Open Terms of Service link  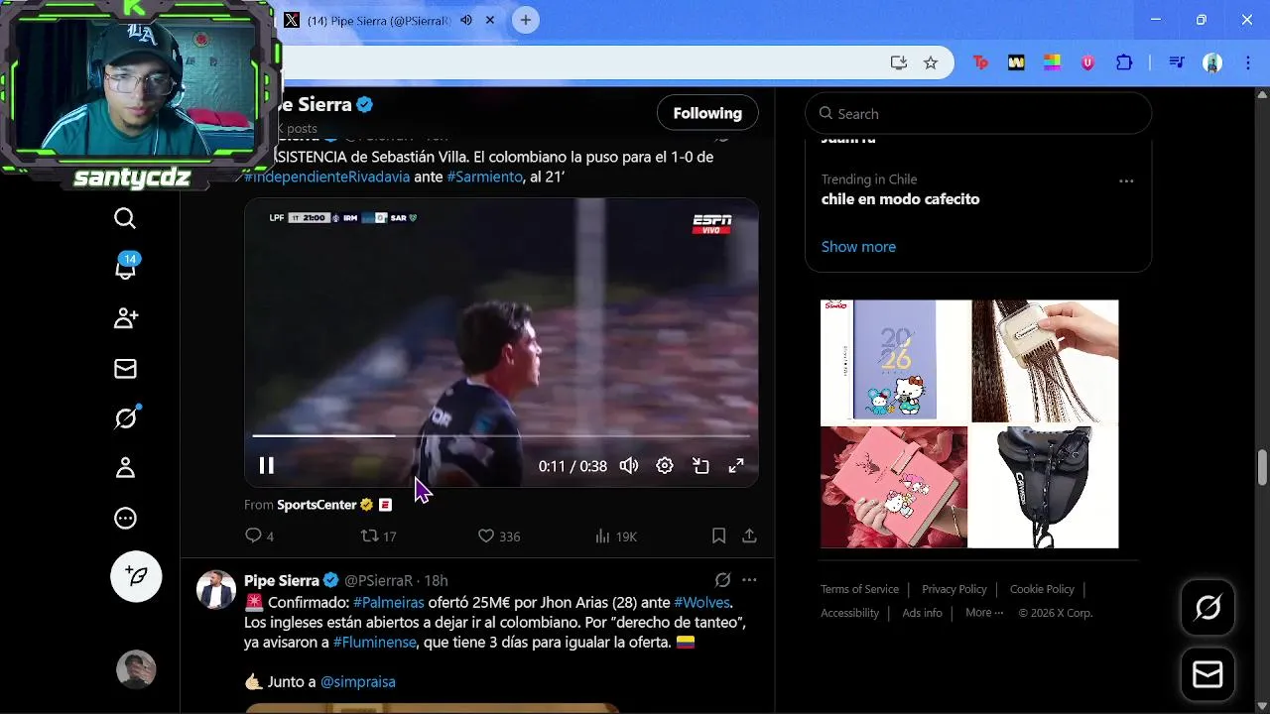click(859, 589)
